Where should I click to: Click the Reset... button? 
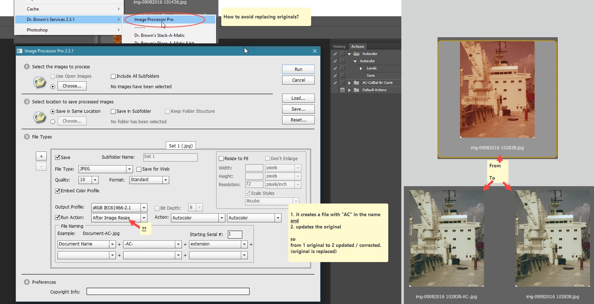pyautogui.click(x=298, y=120)
